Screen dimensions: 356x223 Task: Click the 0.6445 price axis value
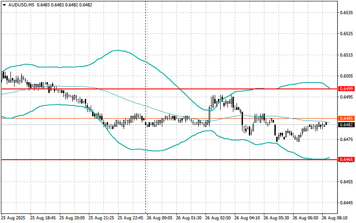(346, 203)
